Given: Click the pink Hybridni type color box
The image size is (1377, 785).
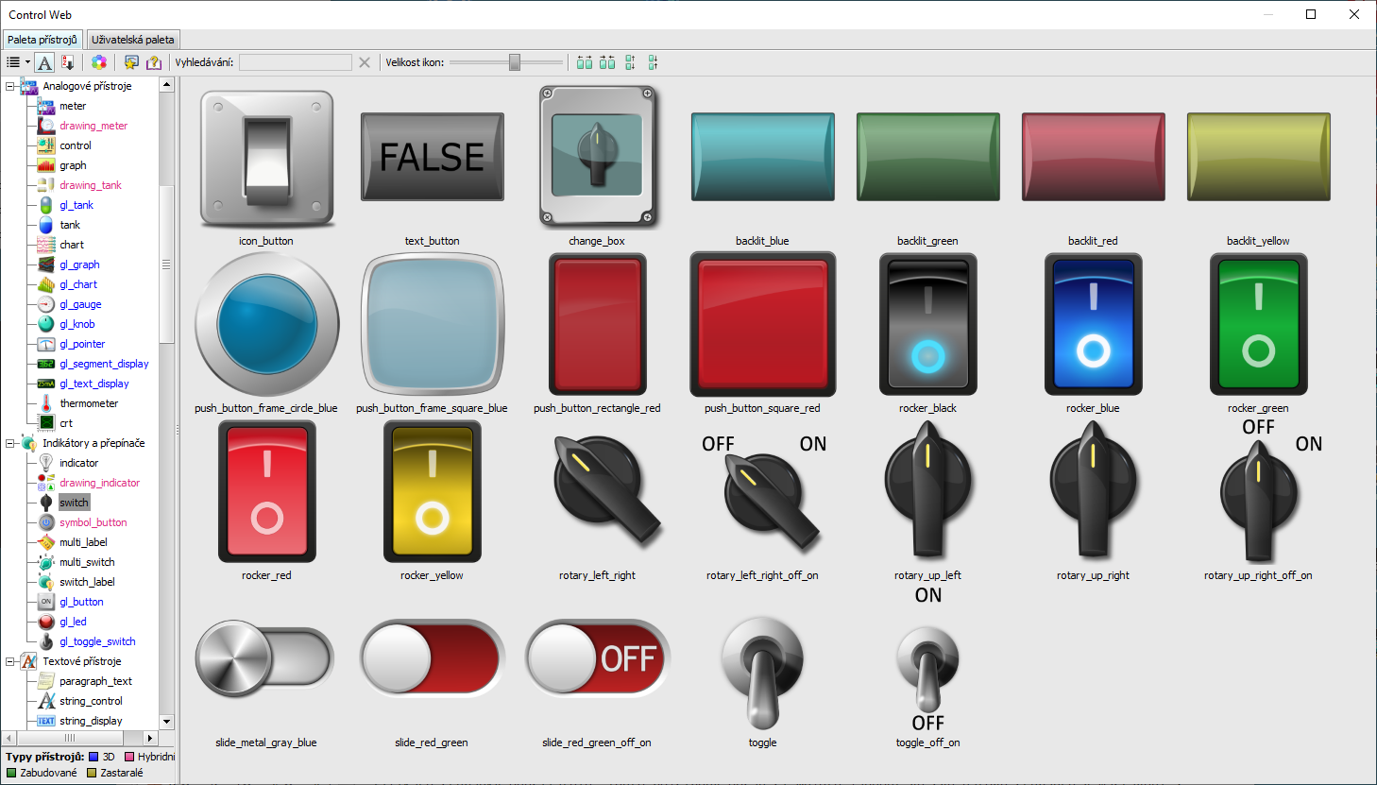Looking at the screenshot, I should point(129,757).
